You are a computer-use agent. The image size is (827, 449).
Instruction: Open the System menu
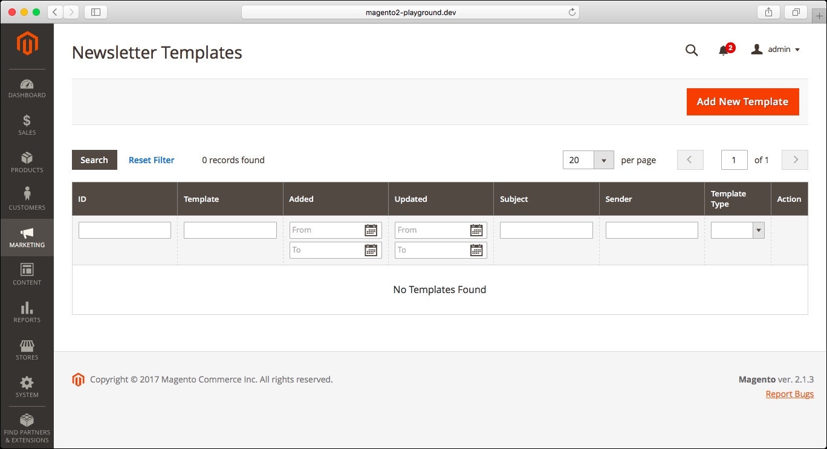pos(27,388)
